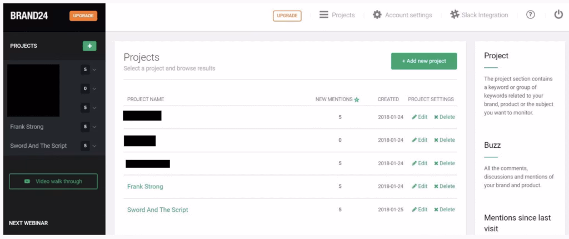Open Account settings
This screenshot has width=569, height=239.
[402, 15]
